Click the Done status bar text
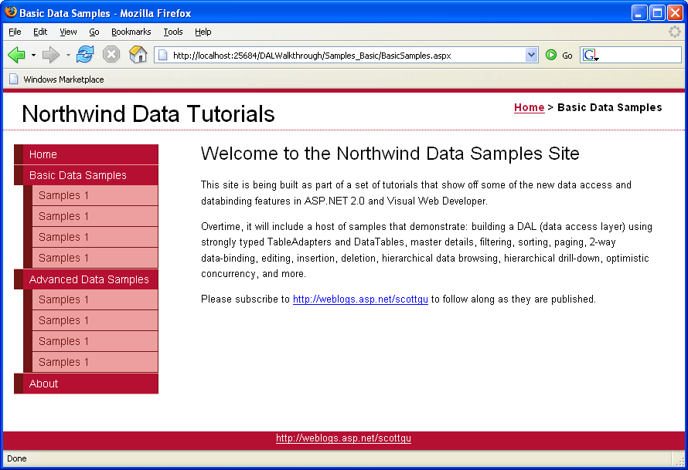 tap(17, 458)
